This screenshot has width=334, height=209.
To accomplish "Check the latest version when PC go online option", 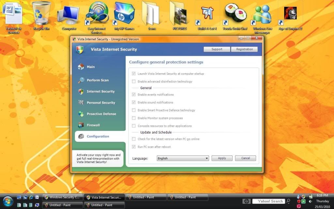I will [x=134, y=139].
